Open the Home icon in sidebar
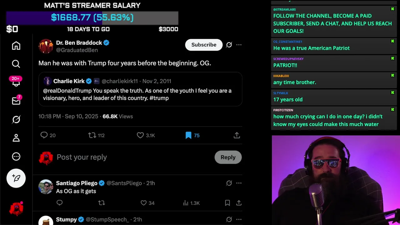Viewport: 400px width, 225px height. click(16, 46)
